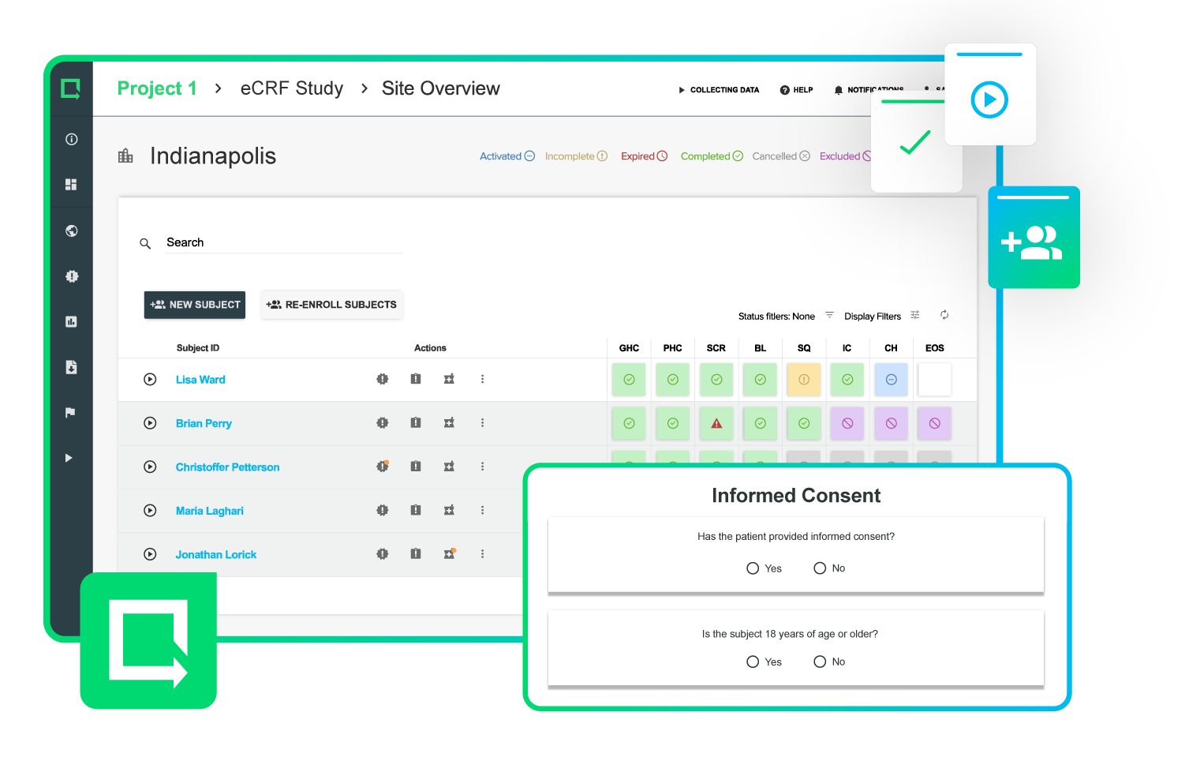Open the Info panel in the sidebar

pos(71,139)
